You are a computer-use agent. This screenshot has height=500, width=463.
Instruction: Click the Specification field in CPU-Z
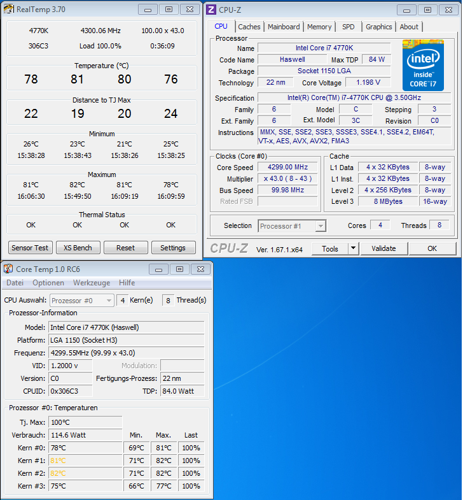tap(354, 97)
